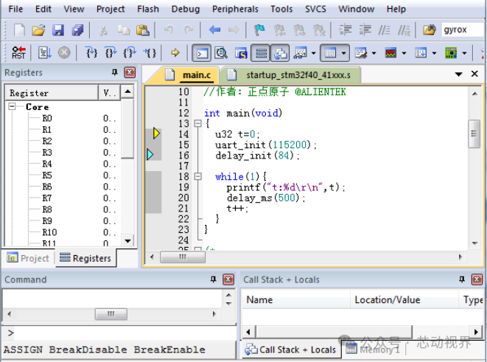Collapse the main function fold at line 13
Screen dimensions: 487x362
[197, 124]
